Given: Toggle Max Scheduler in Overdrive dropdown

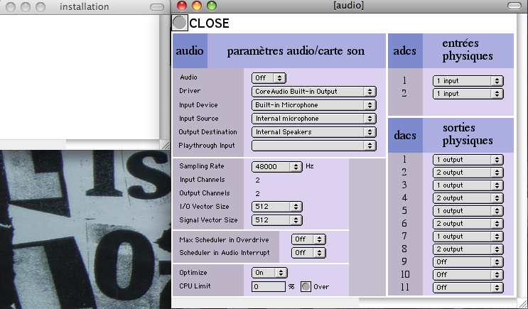Looking at the screenshot, I should [x=309, y=240].
